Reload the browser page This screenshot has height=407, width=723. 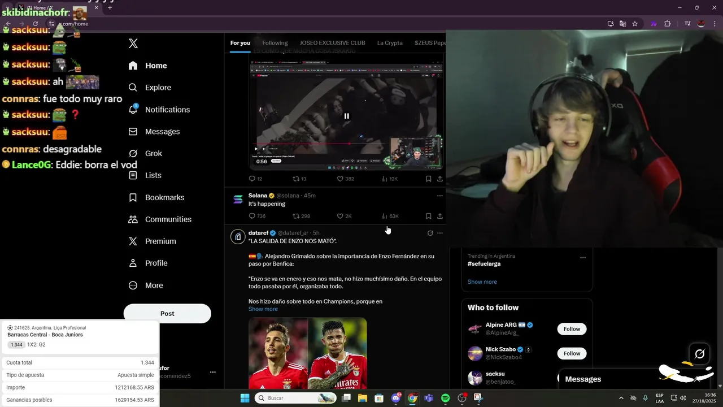(x=35, y=24)
